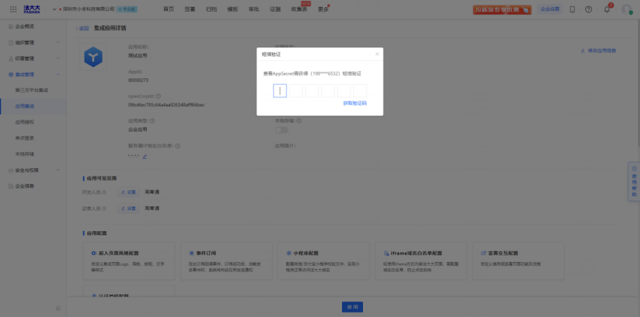The width and height of the screenshot is (640, 317).
Task: Expand the 安全与权限 sidebar section
Action: (33, 170)
